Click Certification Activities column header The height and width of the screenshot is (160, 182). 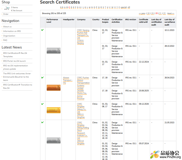pyautogui.click(x=117, y=21)
